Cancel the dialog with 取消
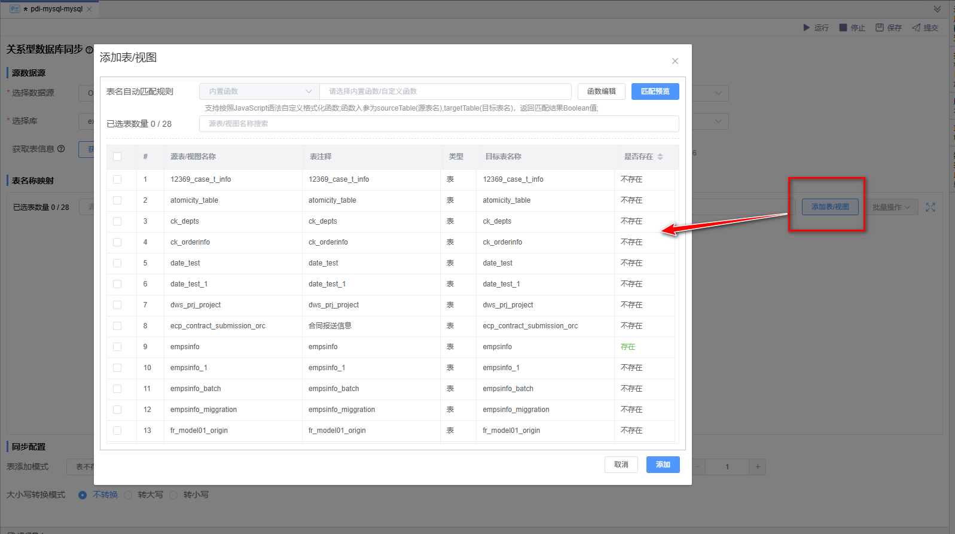The image size is (955, 534). (x=621, y=465)
